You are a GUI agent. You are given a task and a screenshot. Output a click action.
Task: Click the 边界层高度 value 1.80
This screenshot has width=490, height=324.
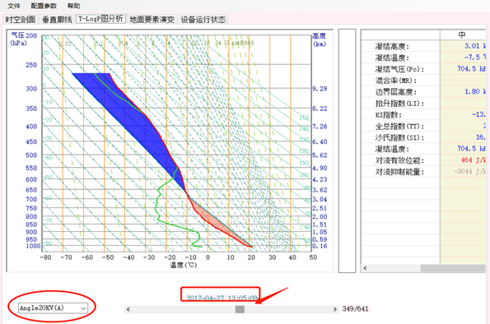[474, 91]
